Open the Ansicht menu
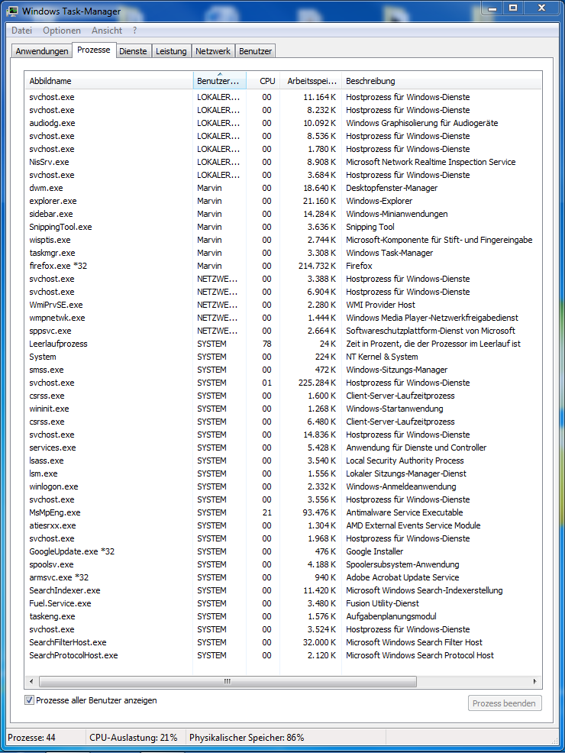Viewport: 565px width, 753px height. (107, 31)
